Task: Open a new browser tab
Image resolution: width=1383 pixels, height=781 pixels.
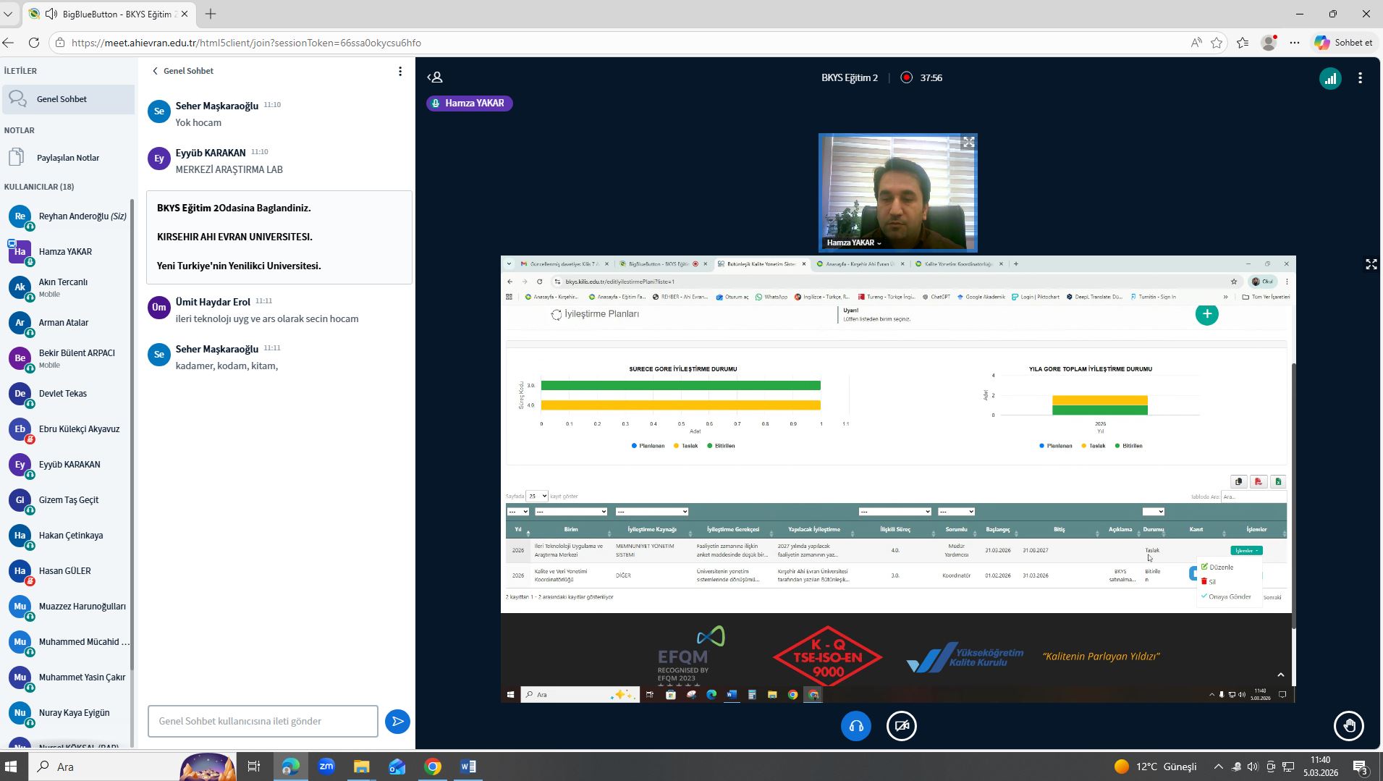Action: (x=211, y=14)
